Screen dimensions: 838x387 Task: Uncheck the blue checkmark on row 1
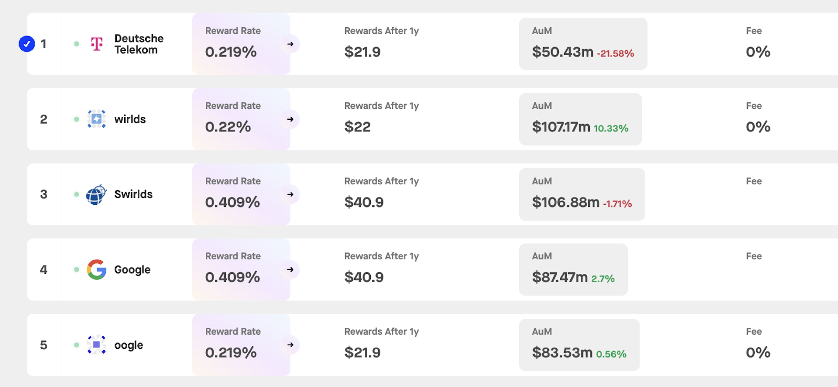click(27, 44)
